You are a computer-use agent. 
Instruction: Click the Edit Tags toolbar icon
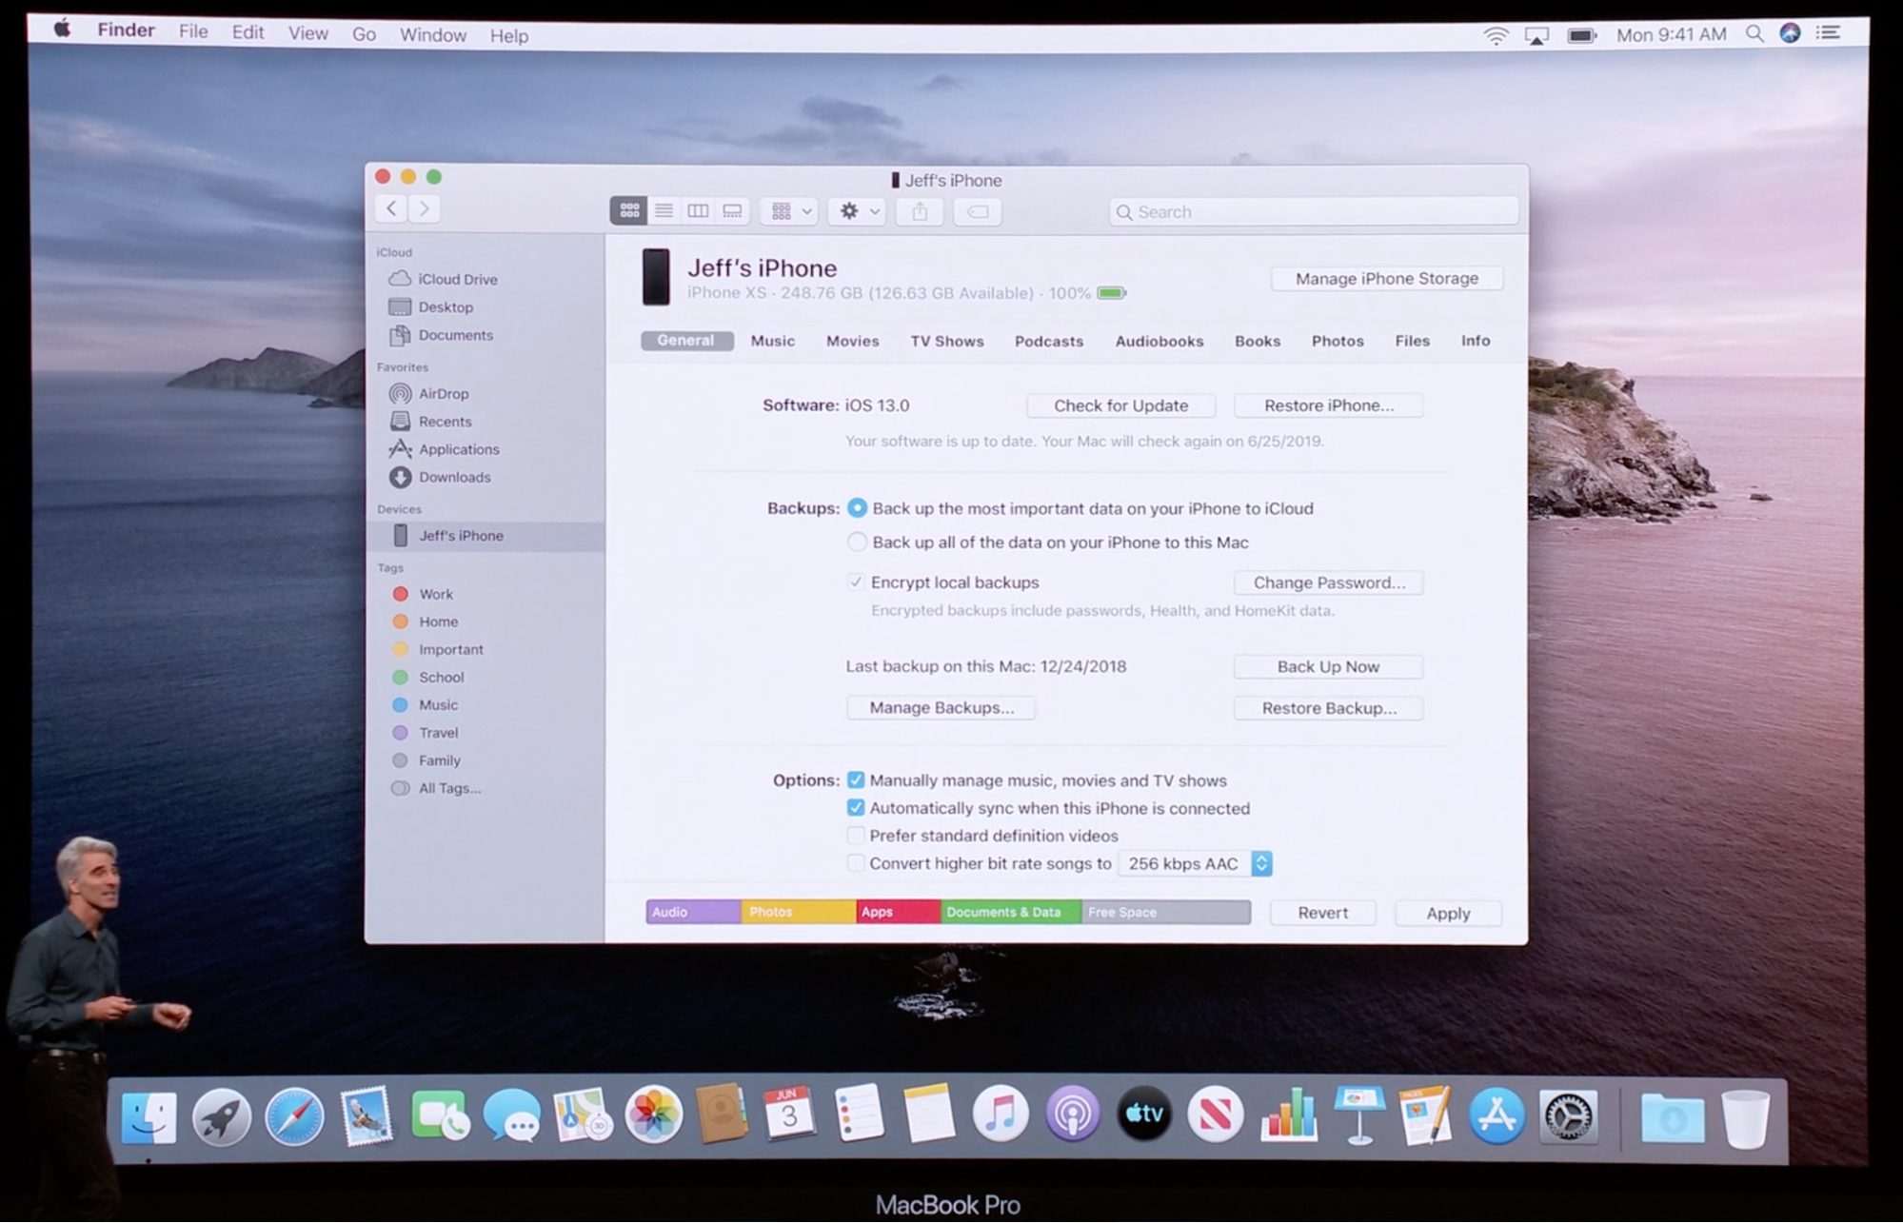[978, 211]
